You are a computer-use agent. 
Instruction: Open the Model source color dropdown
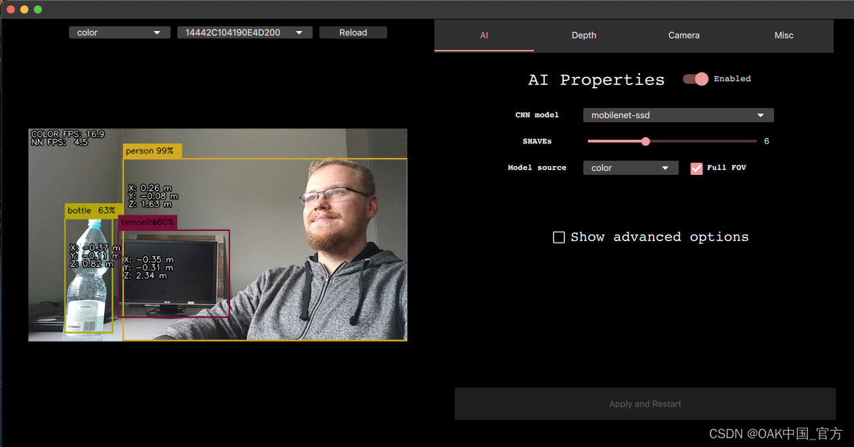click(631, 168)
